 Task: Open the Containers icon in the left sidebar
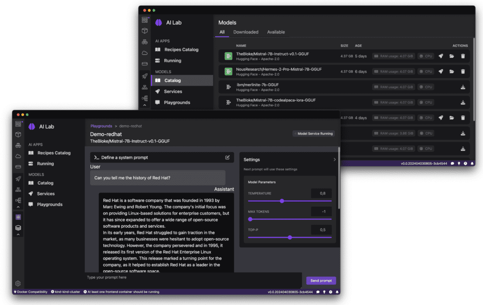coord(17,135)
